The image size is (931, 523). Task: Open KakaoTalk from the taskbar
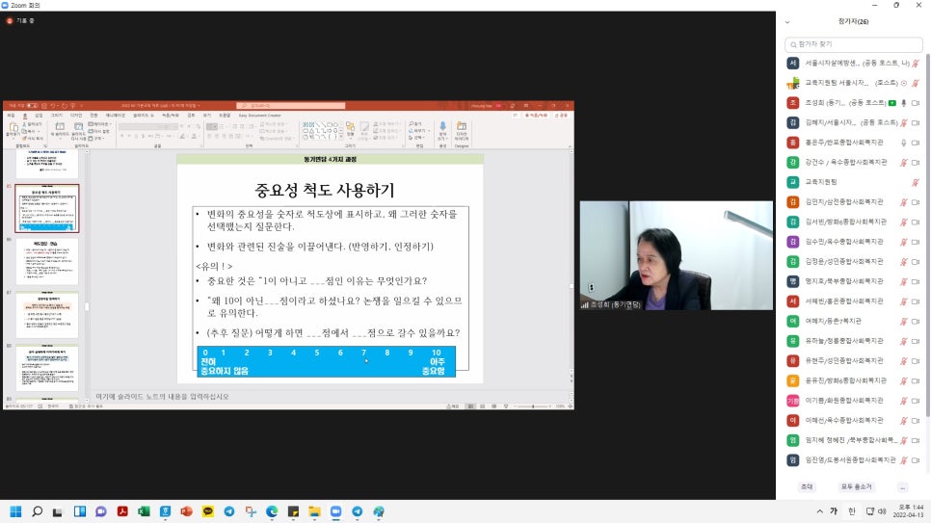coord(208,511)
